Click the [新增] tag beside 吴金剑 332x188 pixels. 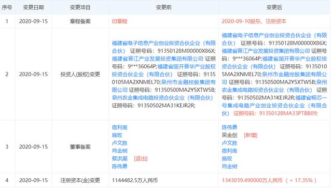pos(251,135)
